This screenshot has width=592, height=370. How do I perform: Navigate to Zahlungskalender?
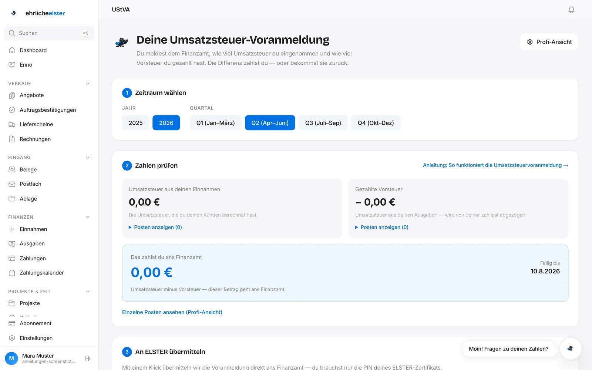click(49, 273)
